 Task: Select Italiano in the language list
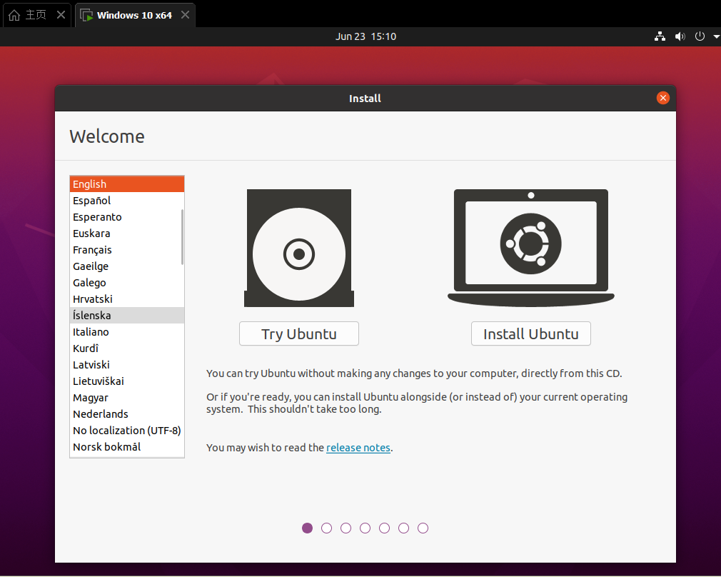tap(126, 332)
